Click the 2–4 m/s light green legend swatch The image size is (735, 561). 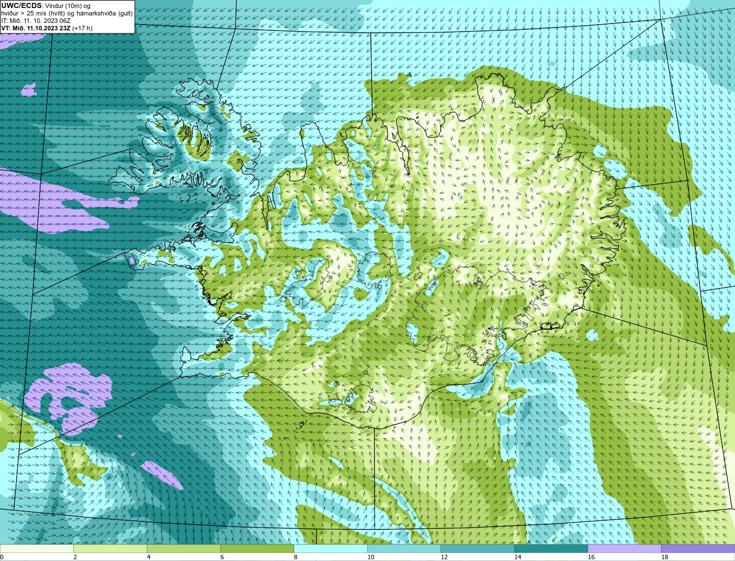coord(110,549)
